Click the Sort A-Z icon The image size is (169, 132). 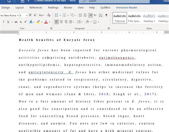click(x=101, y=15)
